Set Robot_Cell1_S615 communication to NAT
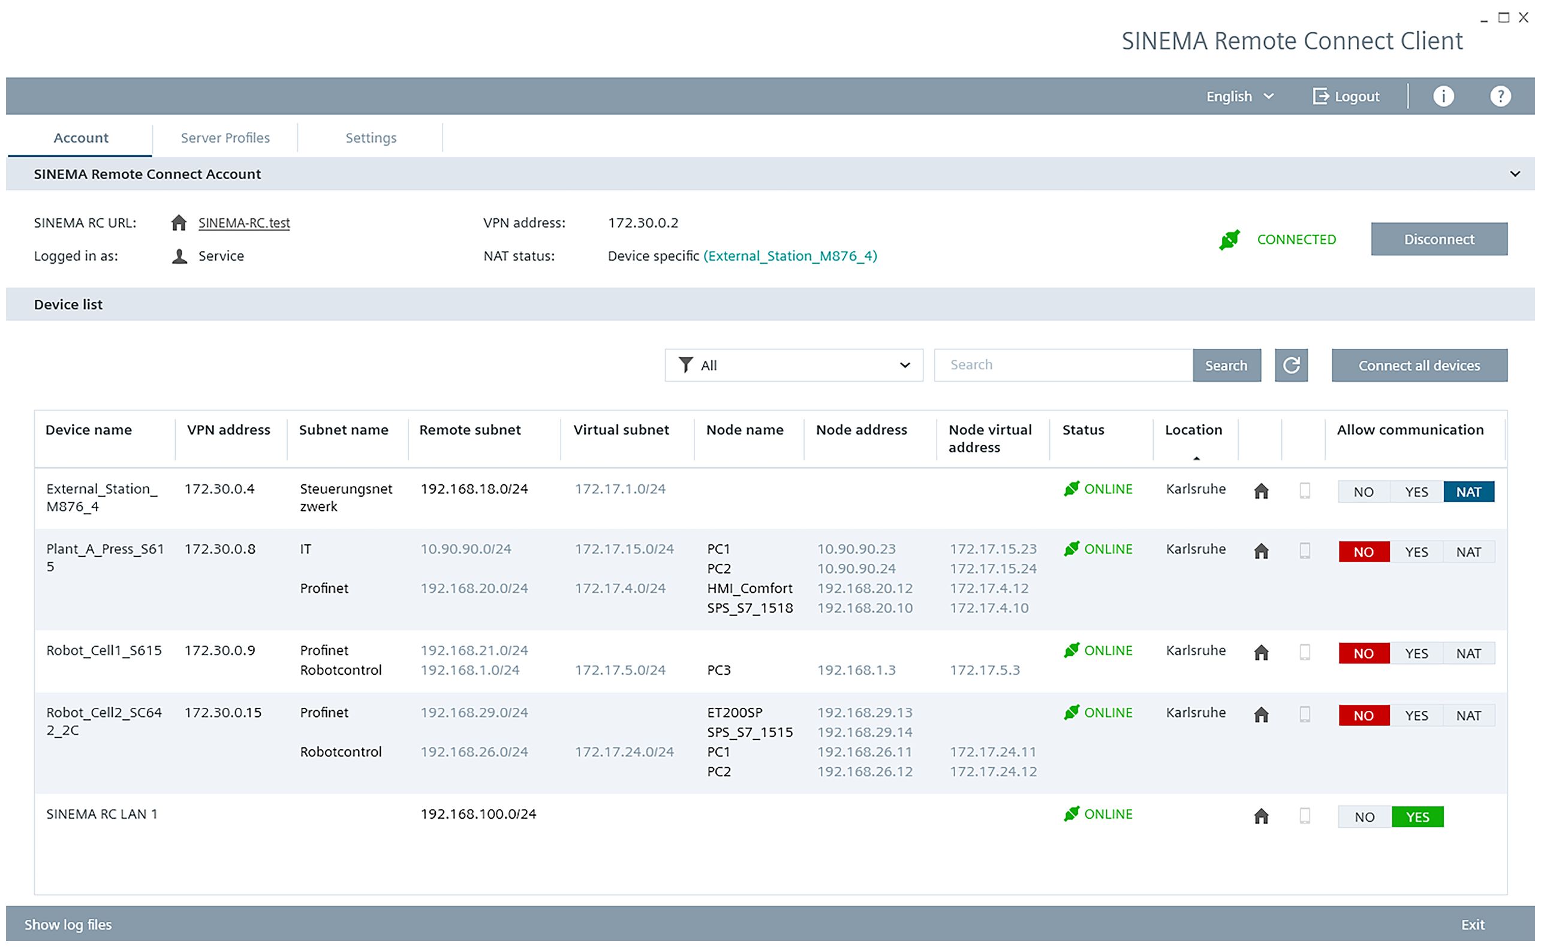 [x=1468, y=653]
